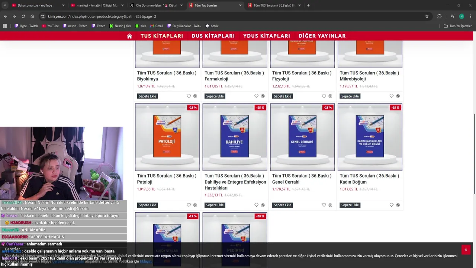The width and height of the screenshot is (476, 268).
Task: Open DİĞER YAYINLAR menu
Action: click(x=322, y=36)
